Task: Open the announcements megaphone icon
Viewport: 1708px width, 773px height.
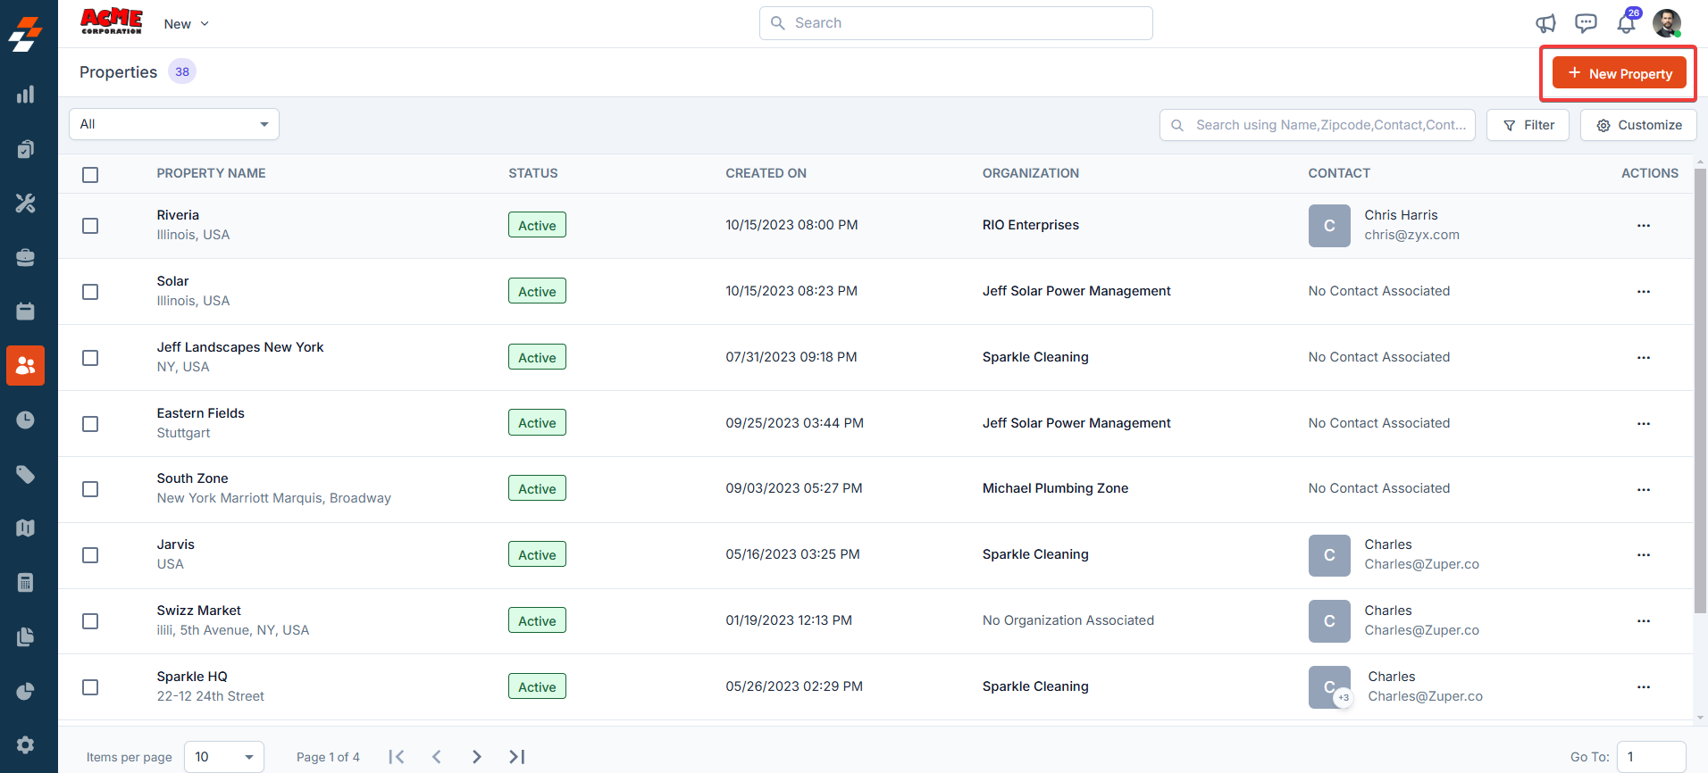Action: point(1545,23)
